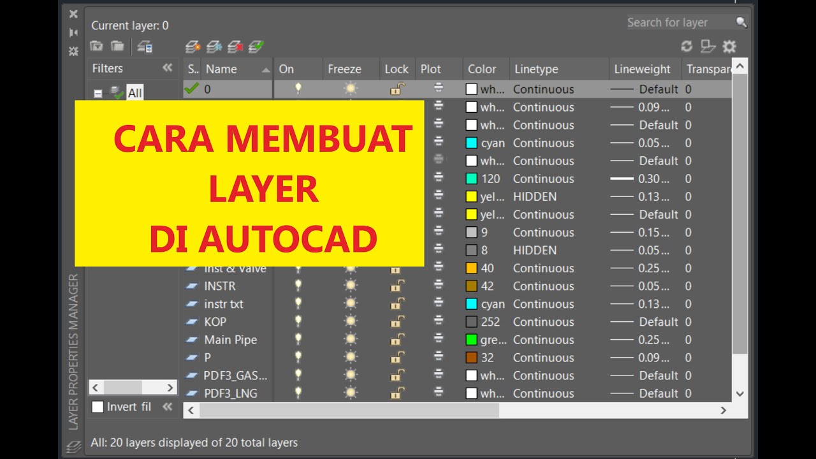Toggle On bulb for Main Pipe layer

pyautogui.click(x=298, y=339)
